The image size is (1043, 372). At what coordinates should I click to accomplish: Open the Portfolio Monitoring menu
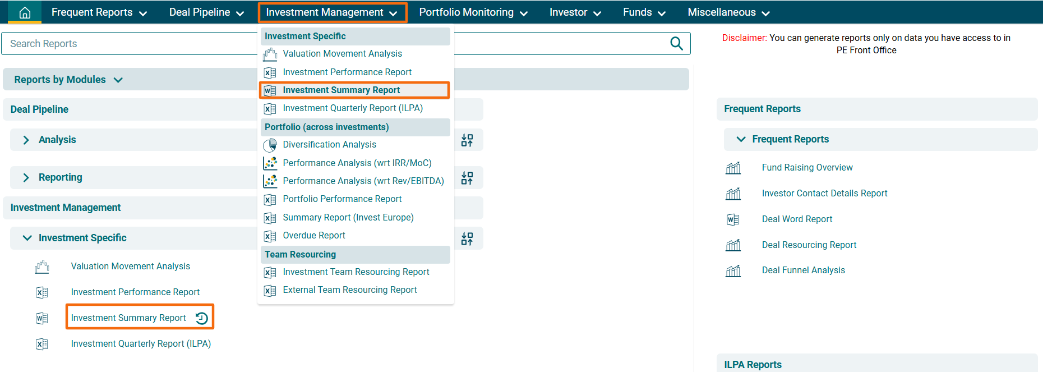click(x=473, y=12)
